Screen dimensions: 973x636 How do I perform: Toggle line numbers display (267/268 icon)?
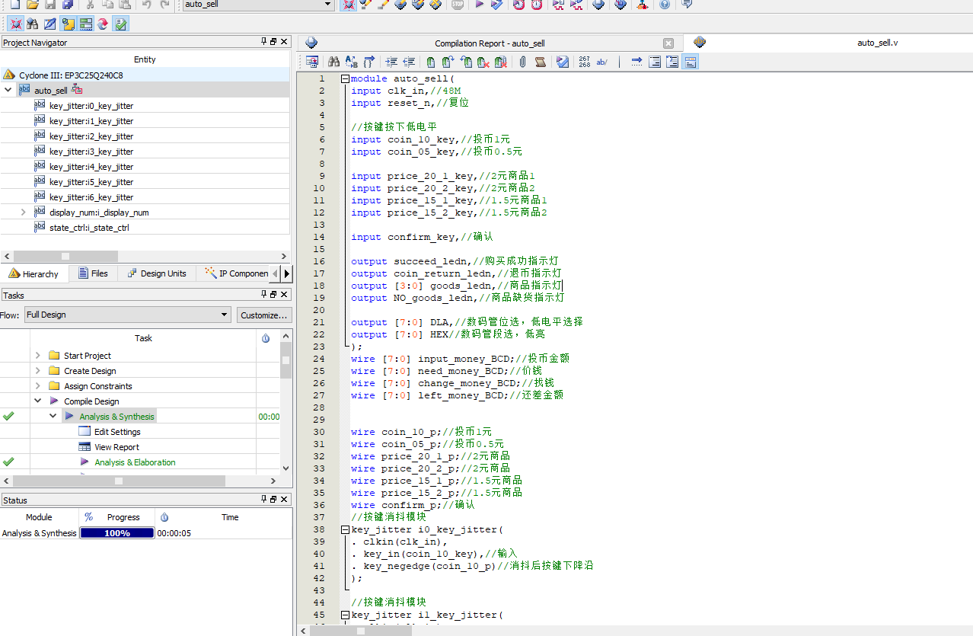pos(584,62)
